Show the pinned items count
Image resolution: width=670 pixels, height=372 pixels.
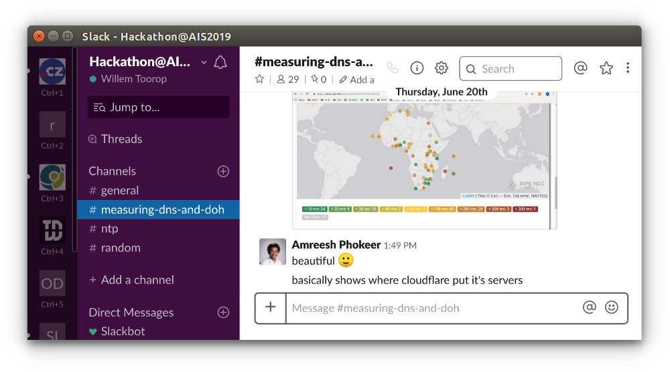319,80
